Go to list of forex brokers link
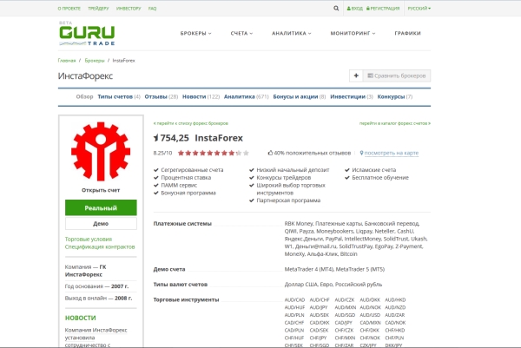This screenshot has width=521, height=348. pyautogui.click(x=191, y=123)
